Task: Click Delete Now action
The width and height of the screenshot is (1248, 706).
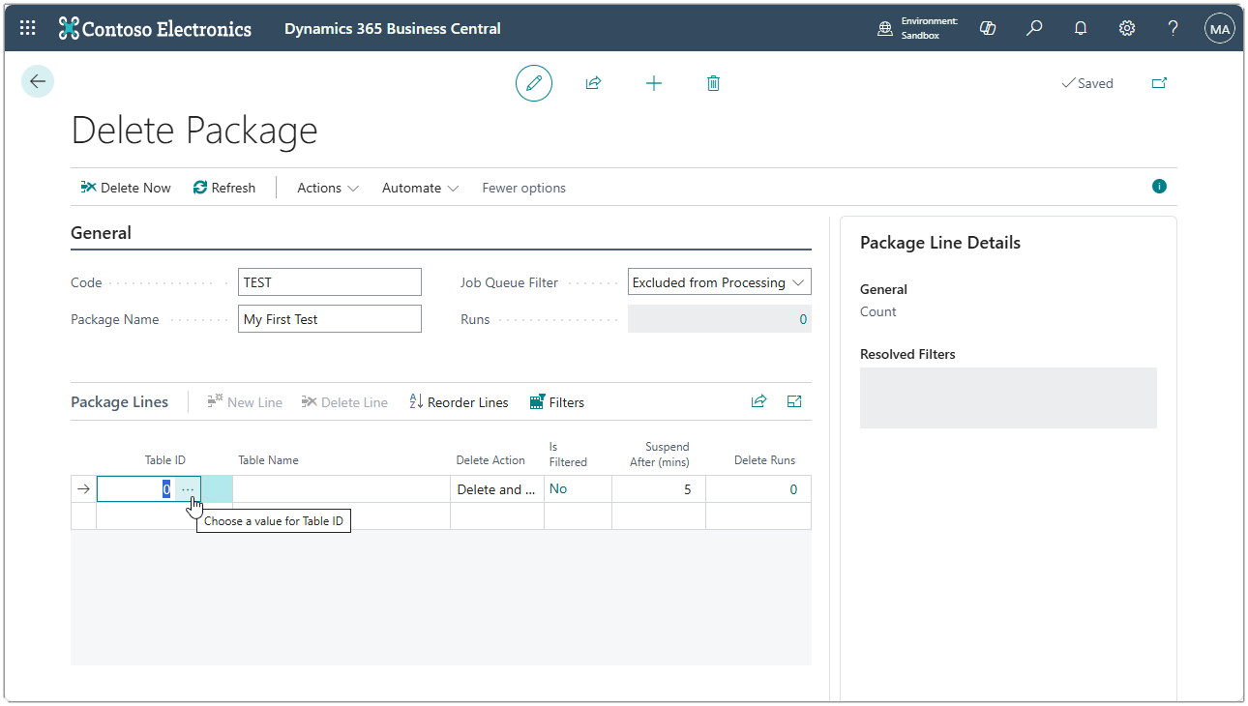Action: [126, 188]
